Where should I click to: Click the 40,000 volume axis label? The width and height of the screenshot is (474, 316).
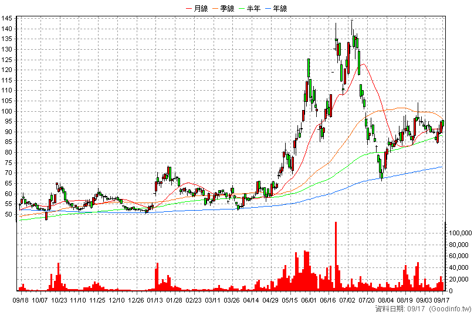459,267
